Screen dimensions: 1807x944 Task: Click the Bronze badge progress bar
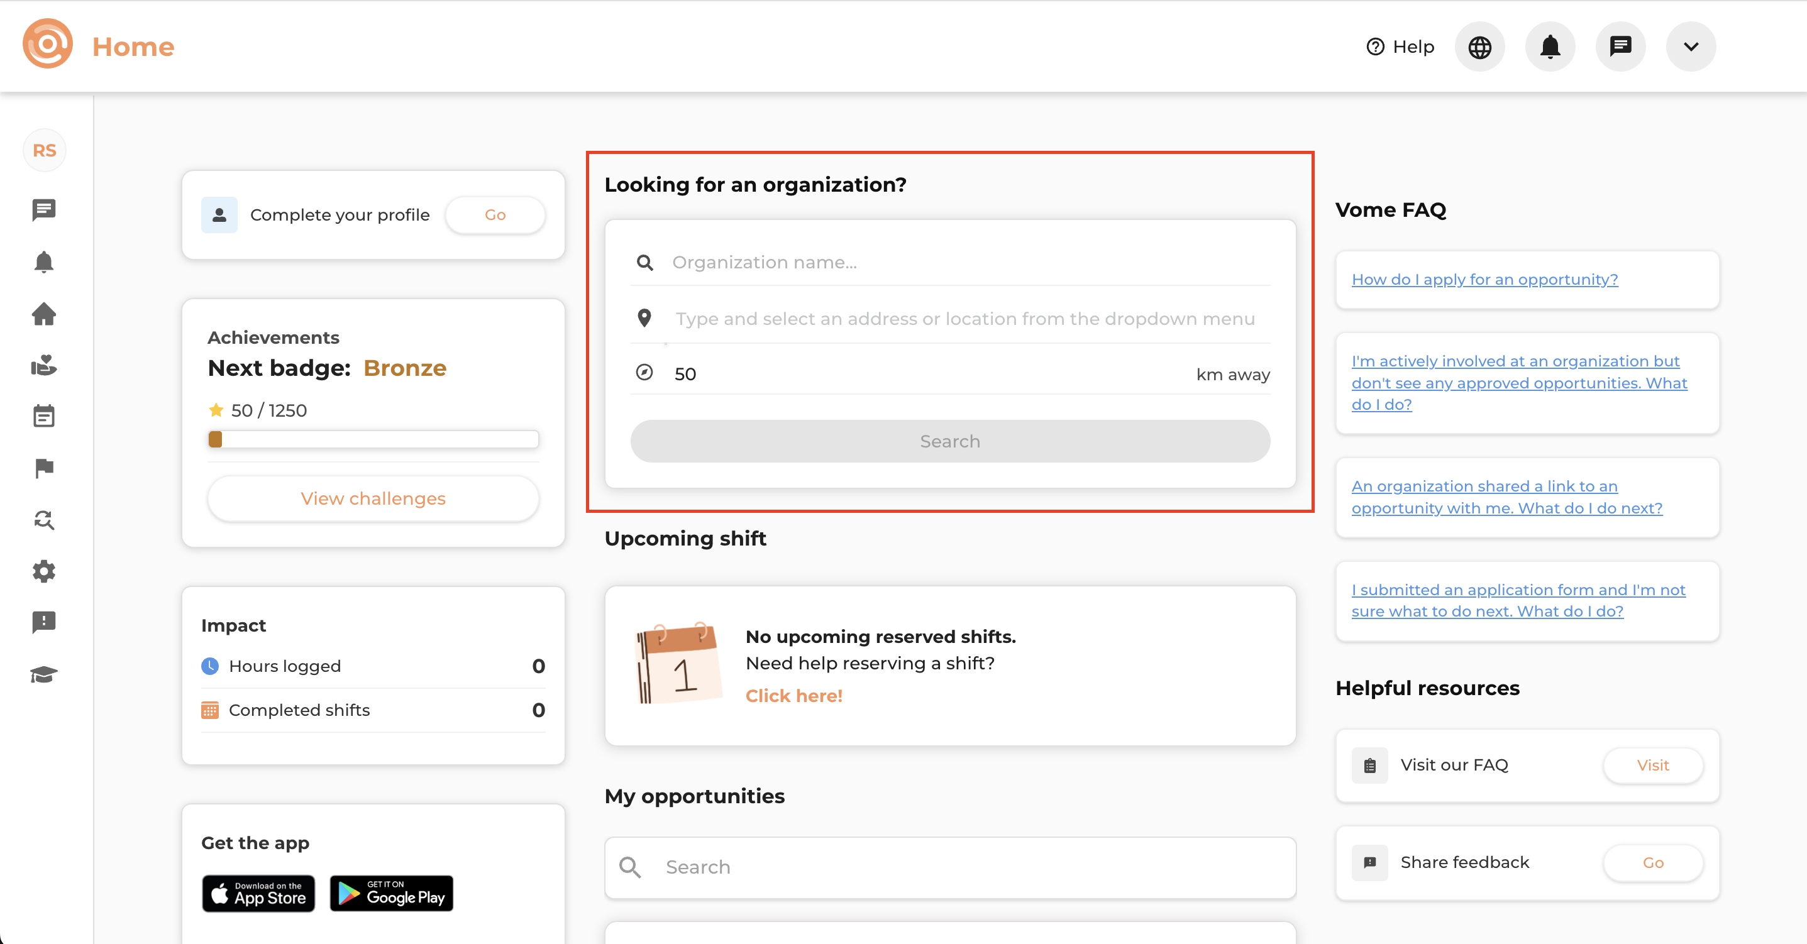pos(373,440)
